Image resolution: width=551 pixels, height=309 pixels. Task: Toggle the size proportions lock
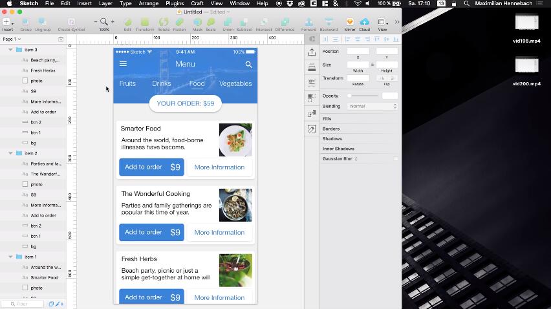(x=373, y=65)
